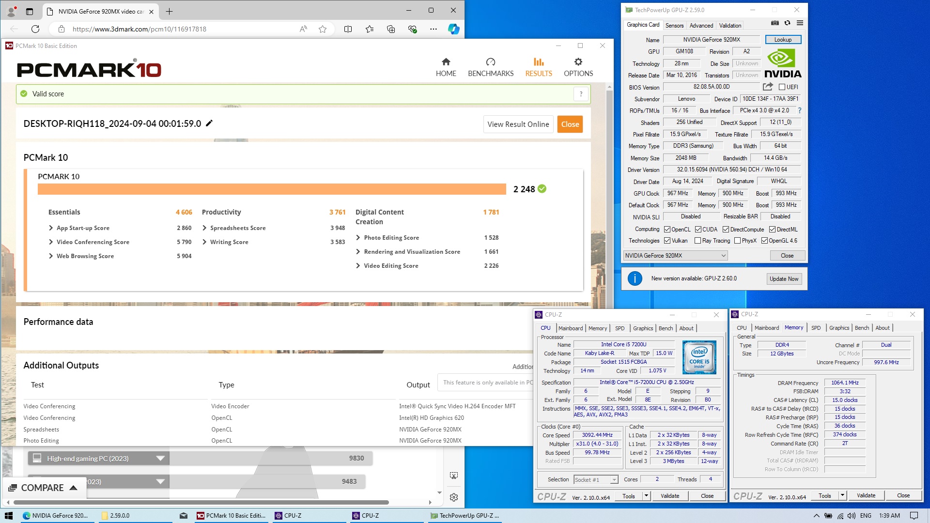The image size is (930, 523).
Task: Toggle OpenGL 4.6 checkbox
Action: click(764, 241)
